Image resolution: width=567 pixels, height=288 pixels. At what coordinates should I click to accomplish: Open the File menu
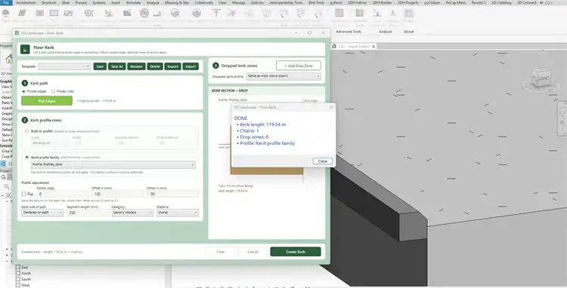[x=6, y=2]
